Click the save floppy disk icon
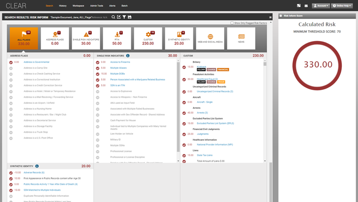 click(129, 17)
